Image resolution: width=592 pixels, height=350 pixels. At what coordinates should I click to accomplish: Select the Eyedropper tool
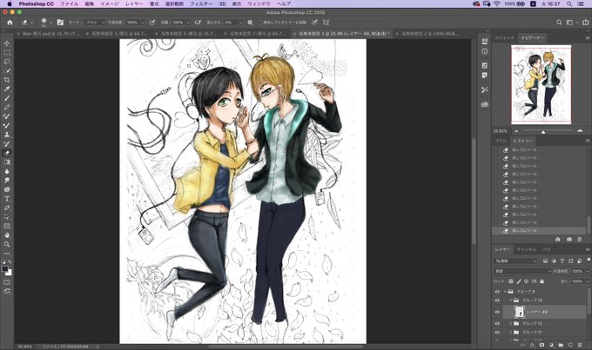7,89
